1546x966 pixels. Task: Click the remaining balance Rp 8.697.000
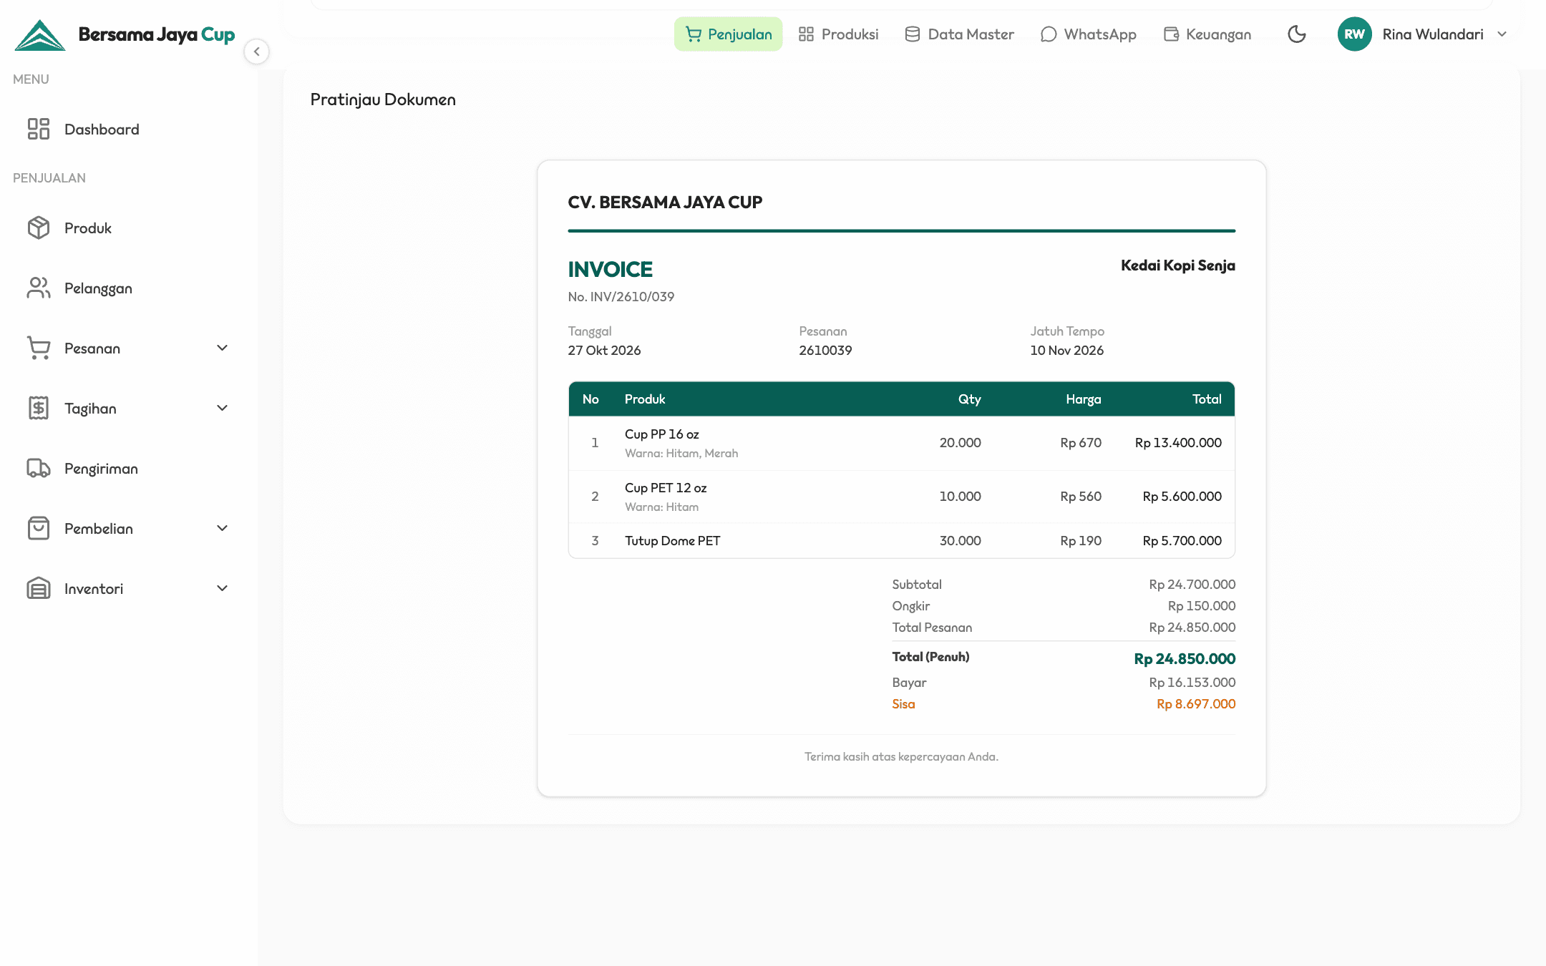tap(1196, 704)
